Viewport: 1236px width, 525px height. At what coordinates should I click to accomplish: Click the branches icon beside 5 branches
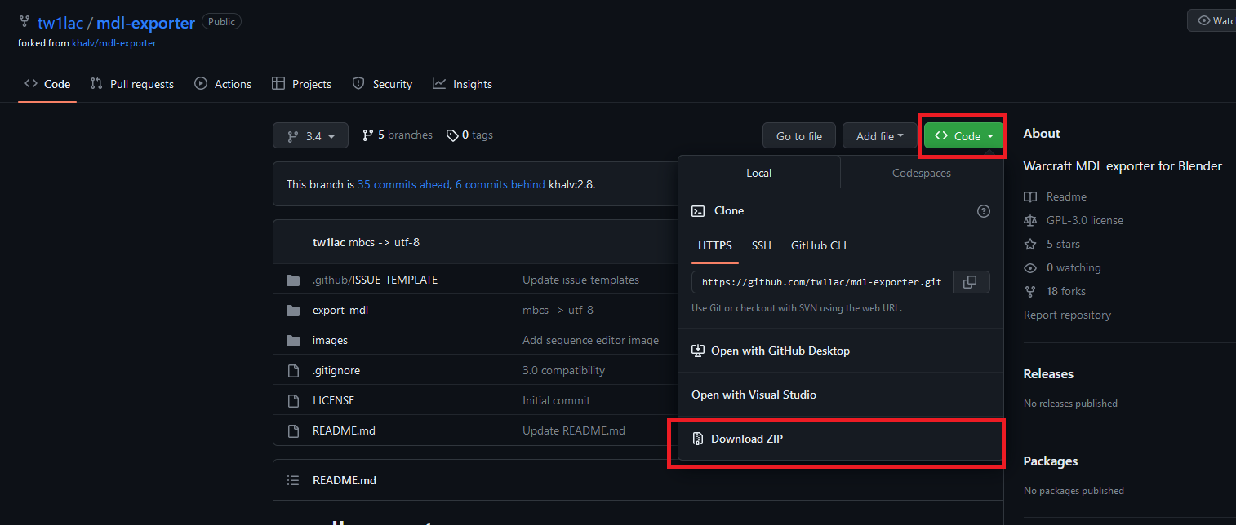368,135
